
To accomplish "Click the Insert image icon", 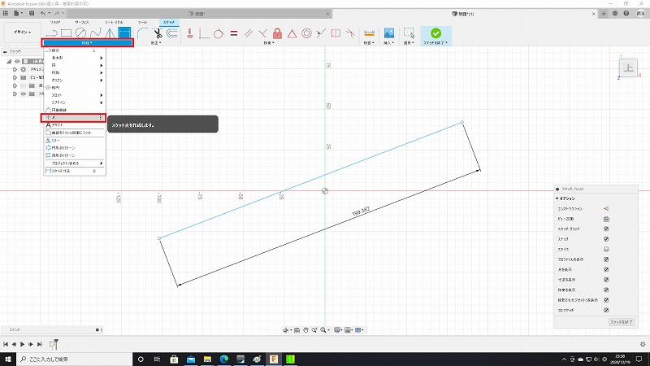I will 389,33.
